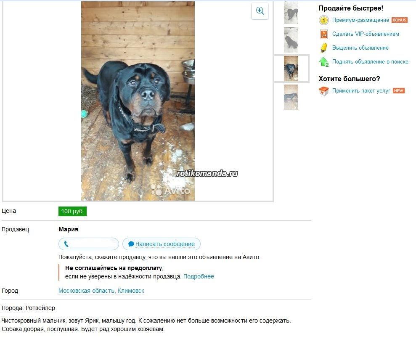Select Выделить объявление option
This screenshot has height=347, width=416.
[x=360, y=48]
